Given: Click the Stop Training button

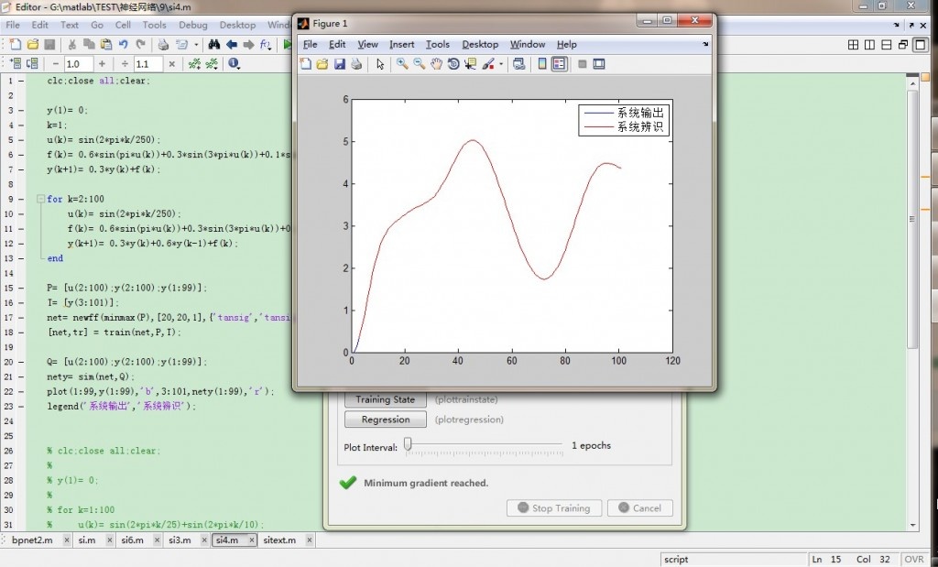Looking at the screenshot, I should 554,507.
